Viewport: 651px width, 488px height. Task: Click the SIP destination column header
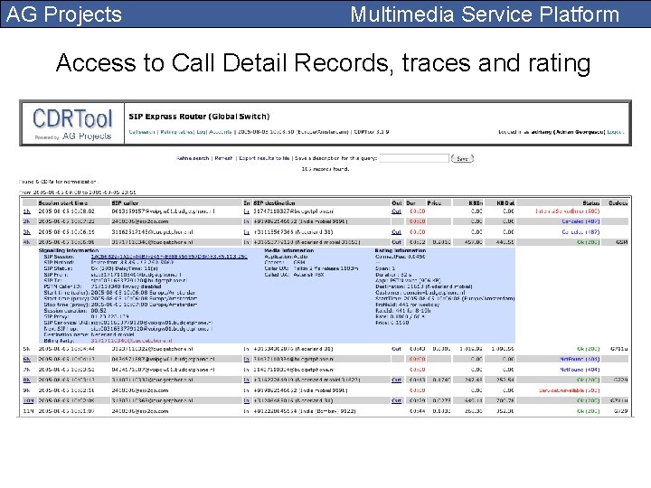click(274, 203)
